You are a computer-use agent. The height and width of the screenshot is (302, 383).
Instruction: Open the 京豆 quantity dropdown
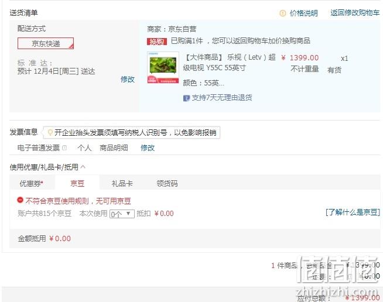(122, 214)
